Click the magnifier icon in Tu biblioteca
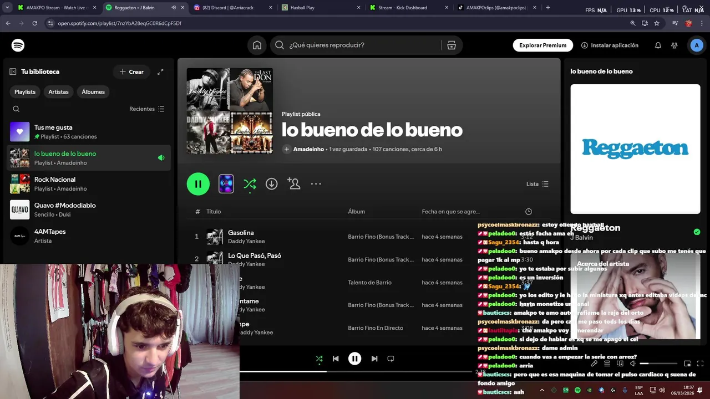Image resolution: width=710 pixels, height=399 pixels. click(x=16, y=109)
